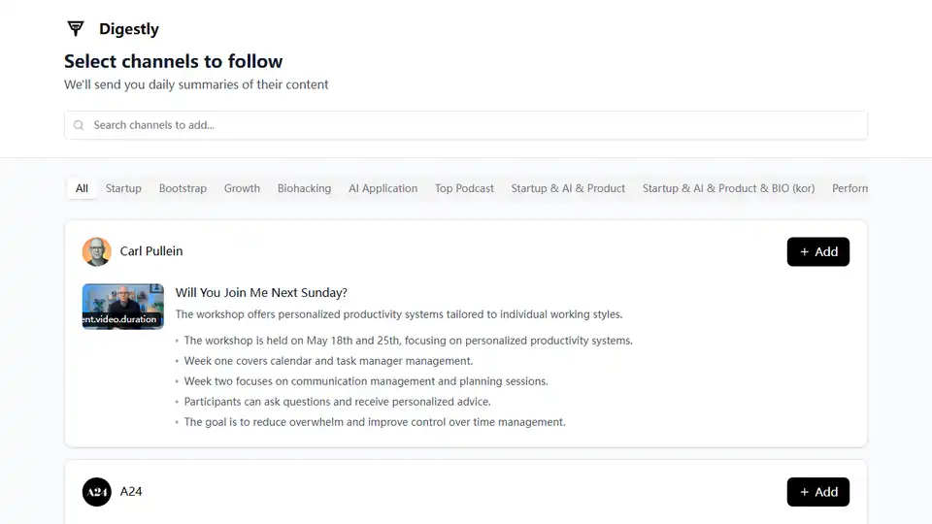Select the All category tab
This screenshot has width=932, height=524.
pyautogui.click(x=82, y=188)
